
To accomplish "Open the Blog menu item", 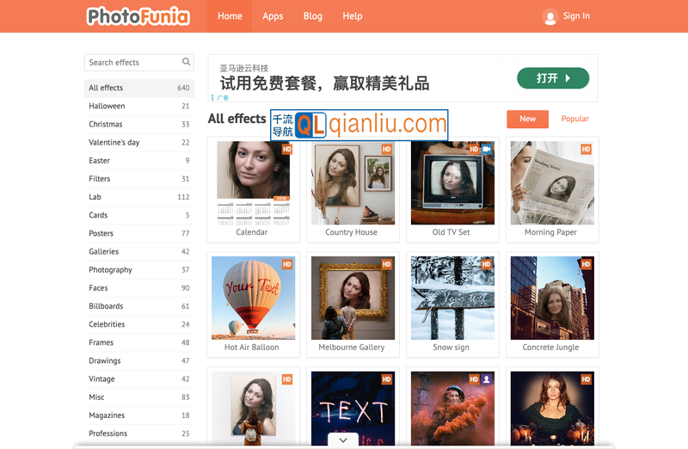I will coord(312,16).
